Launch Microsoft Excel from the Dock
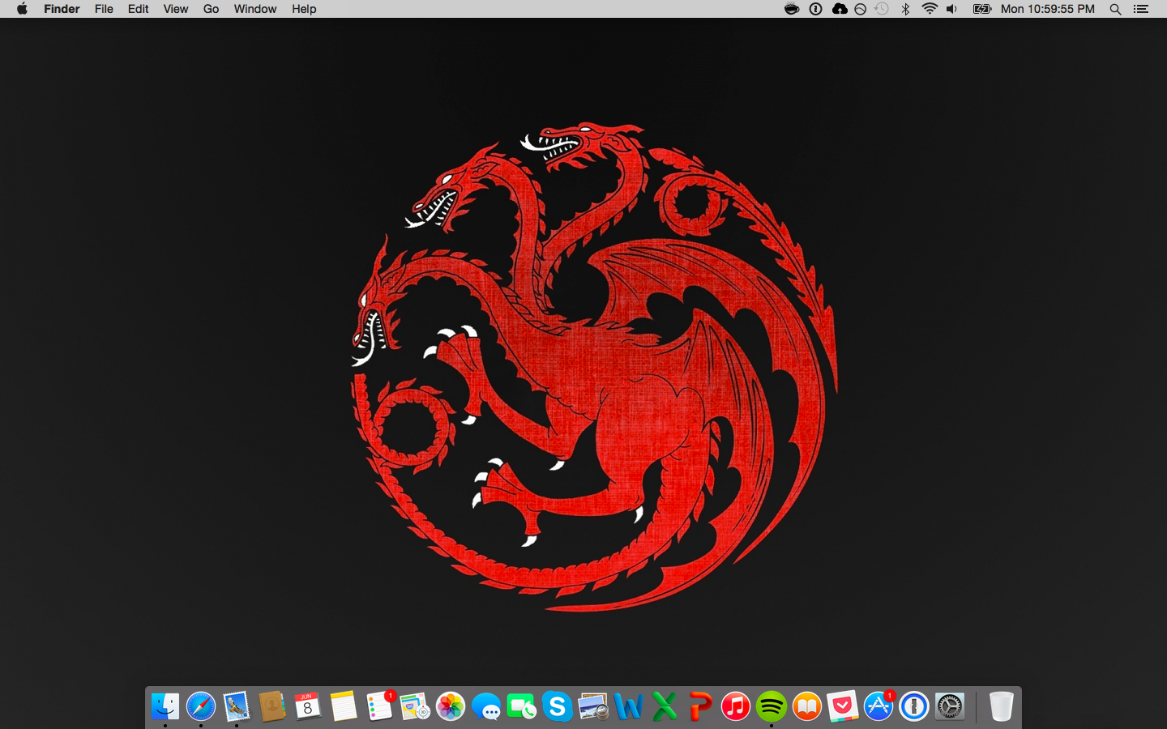Image resolution: width=1167 pixels, height=729 pixels. pos(665,706)
